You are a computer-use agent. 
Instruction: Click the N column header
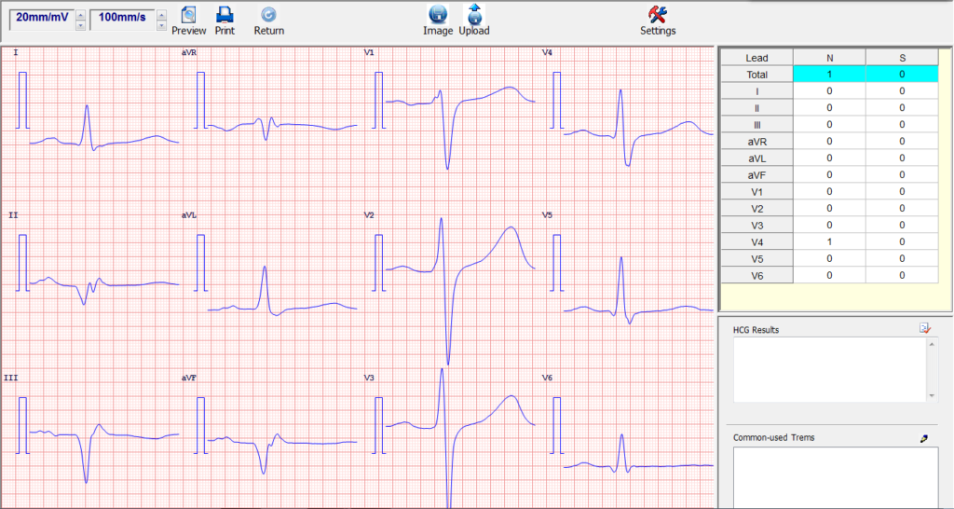pyautogui.click(x=829, y=58)
